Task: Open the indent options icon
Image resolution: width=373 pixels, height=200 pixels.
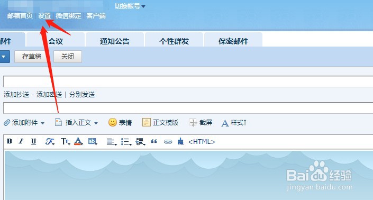Action: (140, 142)
